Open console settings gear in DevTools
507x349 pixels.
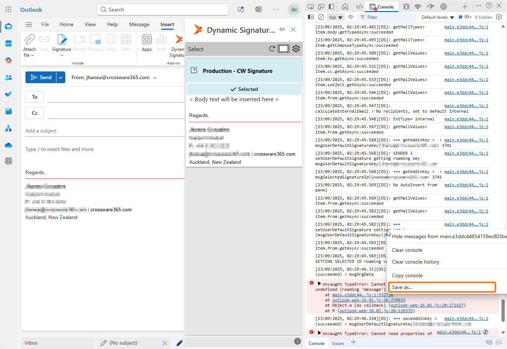click(499, 17)
